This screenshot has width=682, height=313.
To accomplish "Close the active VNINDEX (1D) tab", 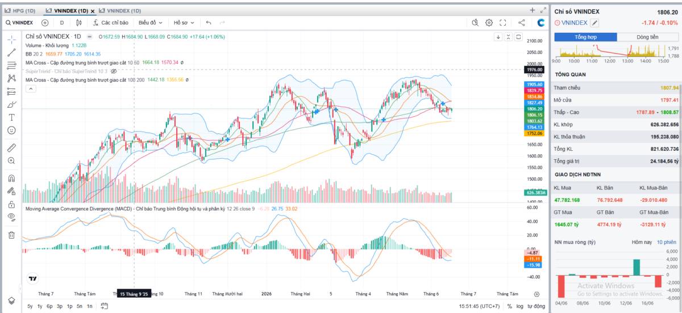I will (93, 10).
